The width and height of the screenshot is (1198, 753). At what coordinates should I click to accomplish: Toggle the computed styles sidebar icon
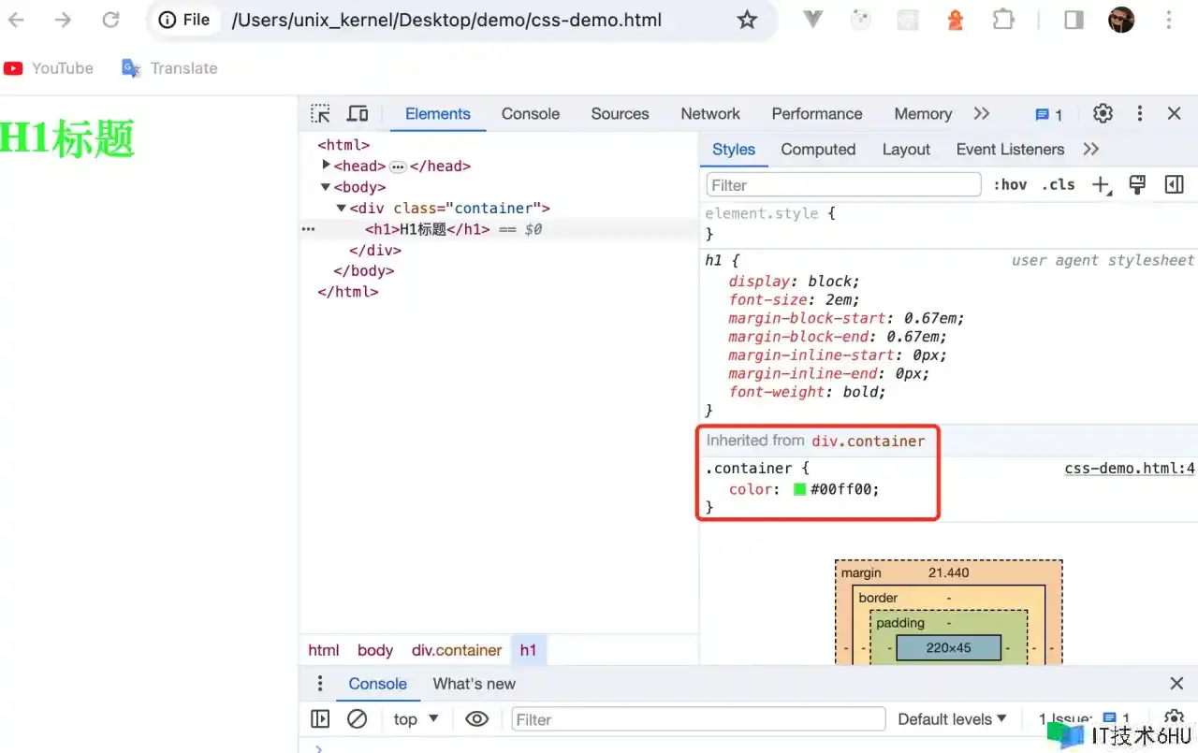click(1174, 185)
